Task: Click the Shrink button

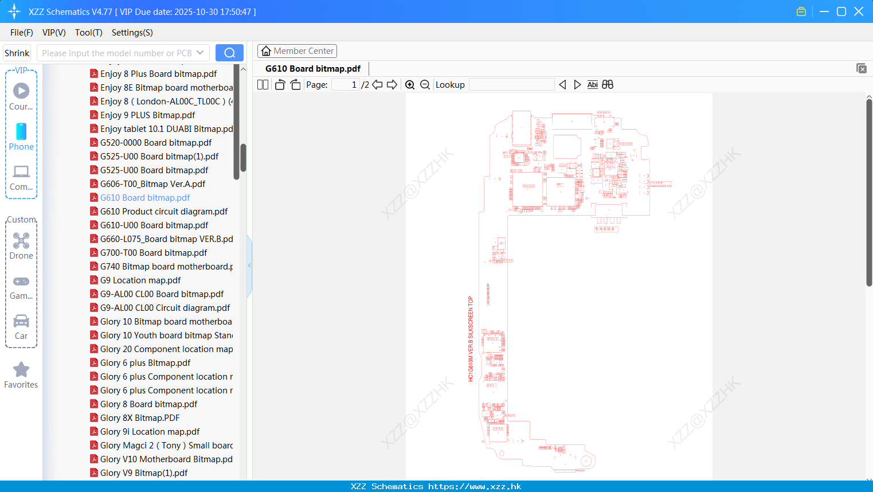Action: [17, 53]
